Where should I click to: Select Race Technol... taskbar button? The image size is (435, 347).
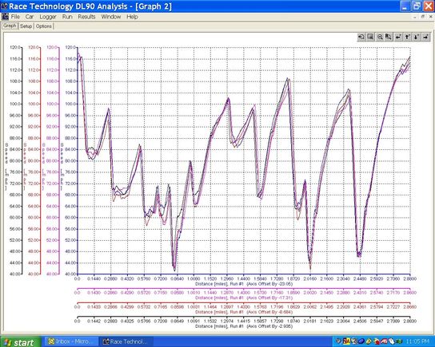coord(126,341)
